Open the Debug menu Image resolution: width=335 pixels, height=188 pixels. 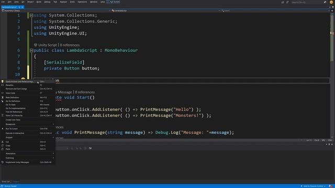(x=47, y=2)
